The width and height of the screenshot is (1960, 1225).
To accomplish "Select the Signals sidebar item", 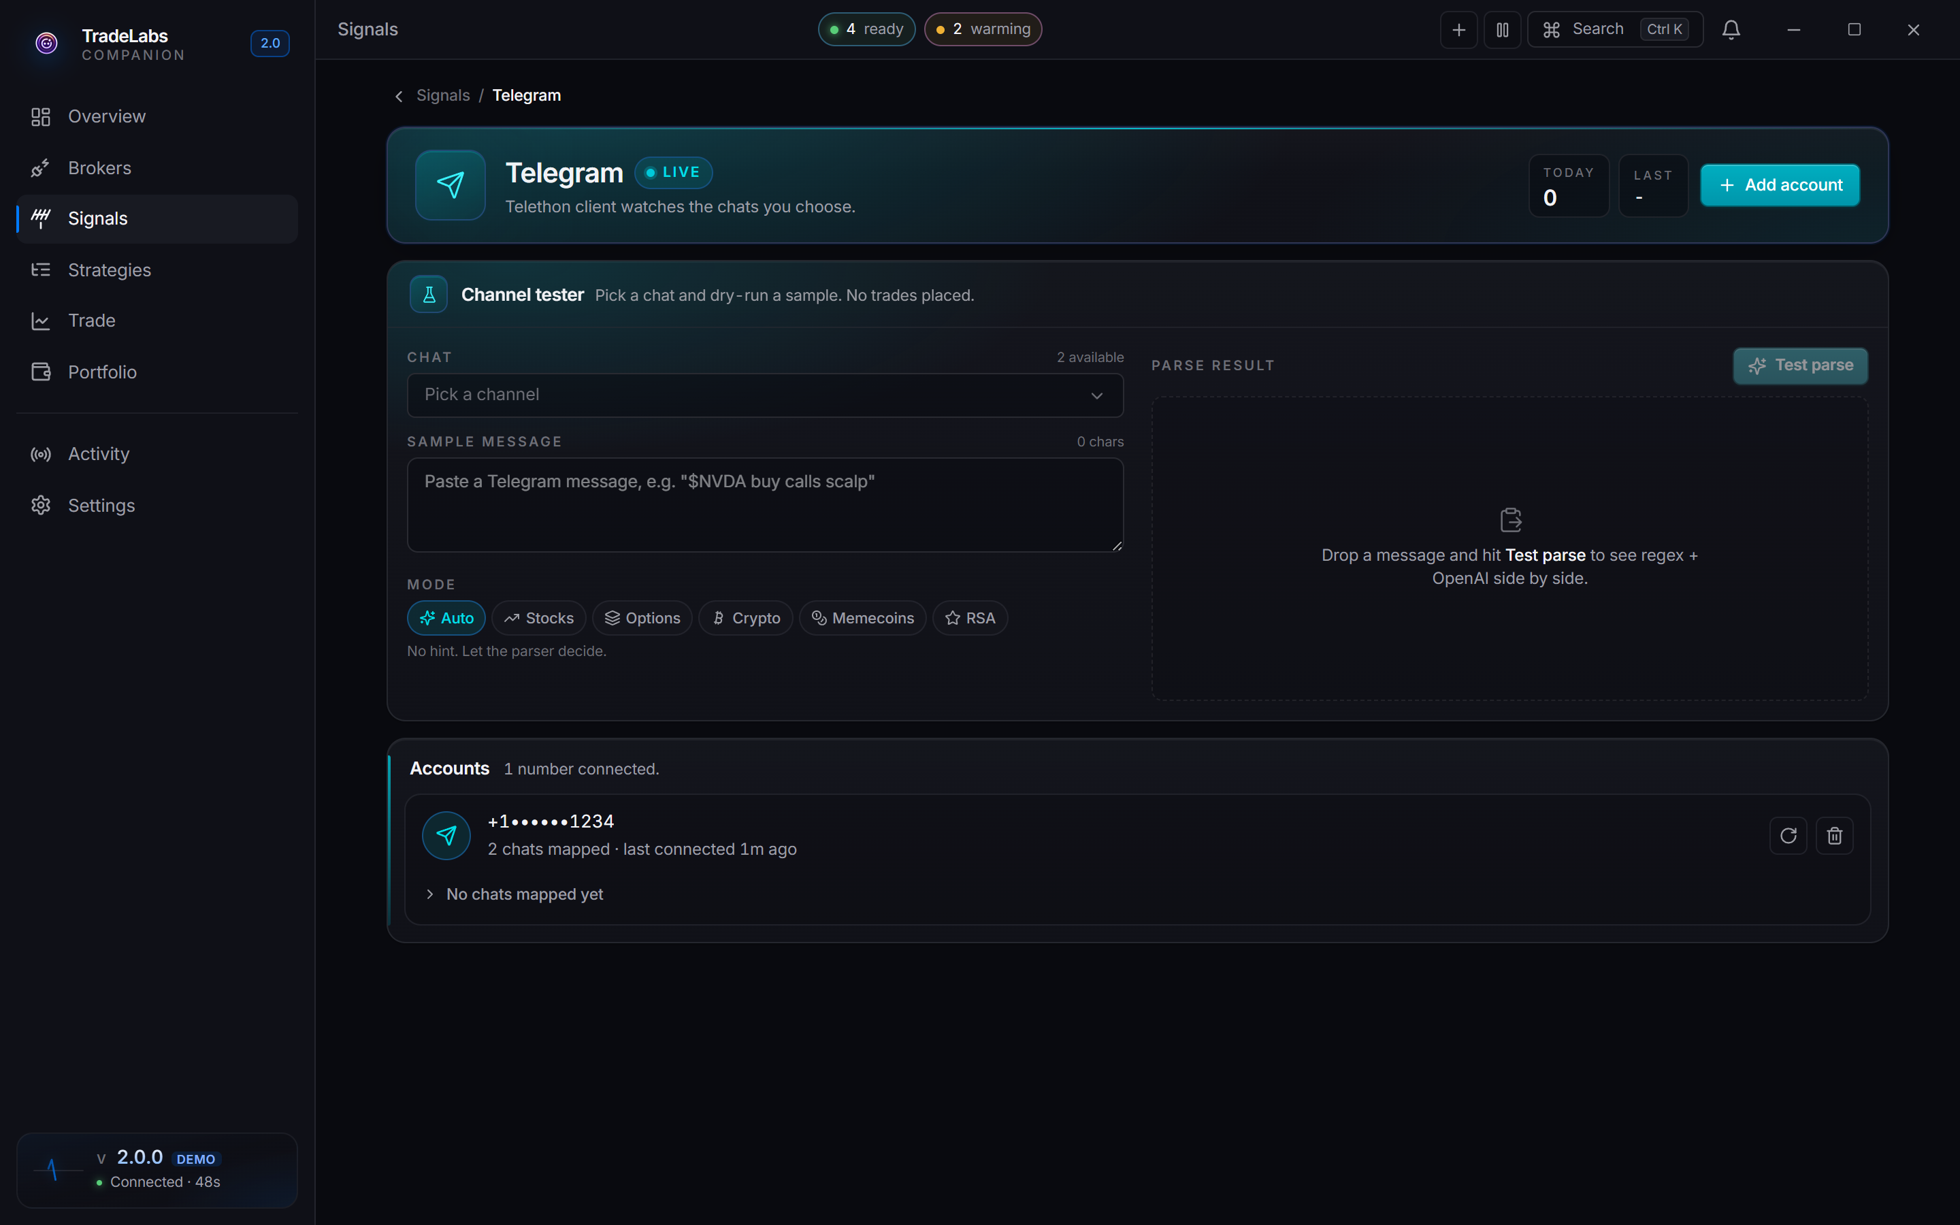I will [157, 218].
